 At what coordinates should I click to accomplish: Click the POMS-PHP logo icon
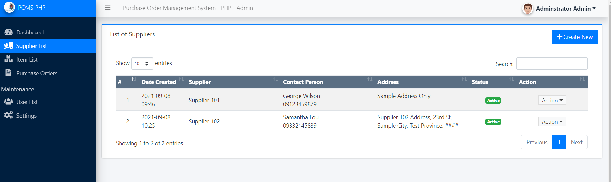9,7
